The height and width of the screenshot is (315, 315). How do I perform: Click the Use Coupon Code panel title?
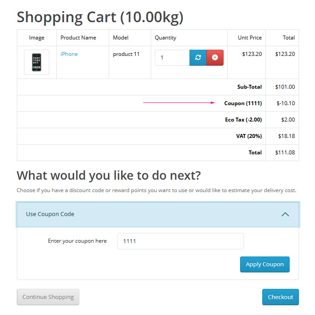(x=50, y=214)
